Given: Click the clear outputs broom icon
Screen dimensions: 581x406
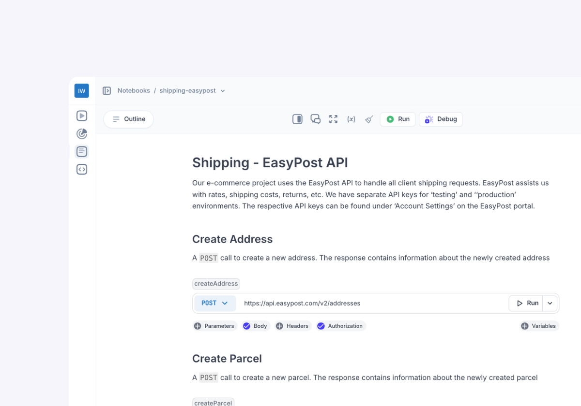Looking at the screenshot, I should pyautogui.click(x=369, y=119).
